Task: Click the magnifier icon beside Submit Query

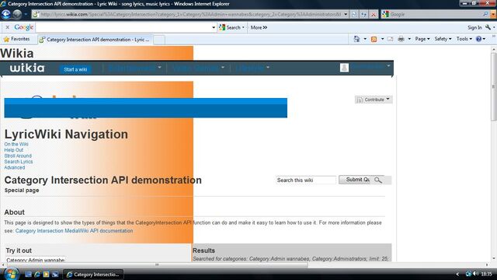Action: (x=378, y=180)
